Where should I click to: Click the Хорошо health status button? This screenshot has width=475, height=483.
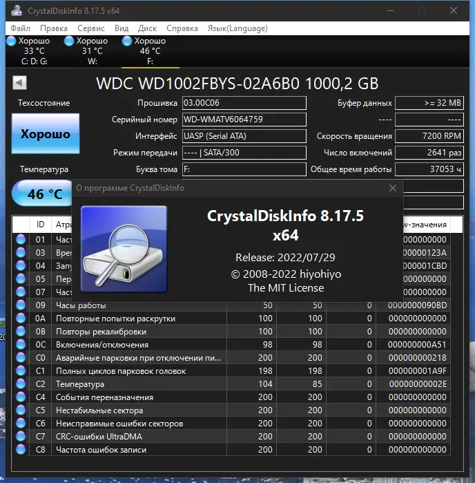pyautogui.click(x=46, y=133)
